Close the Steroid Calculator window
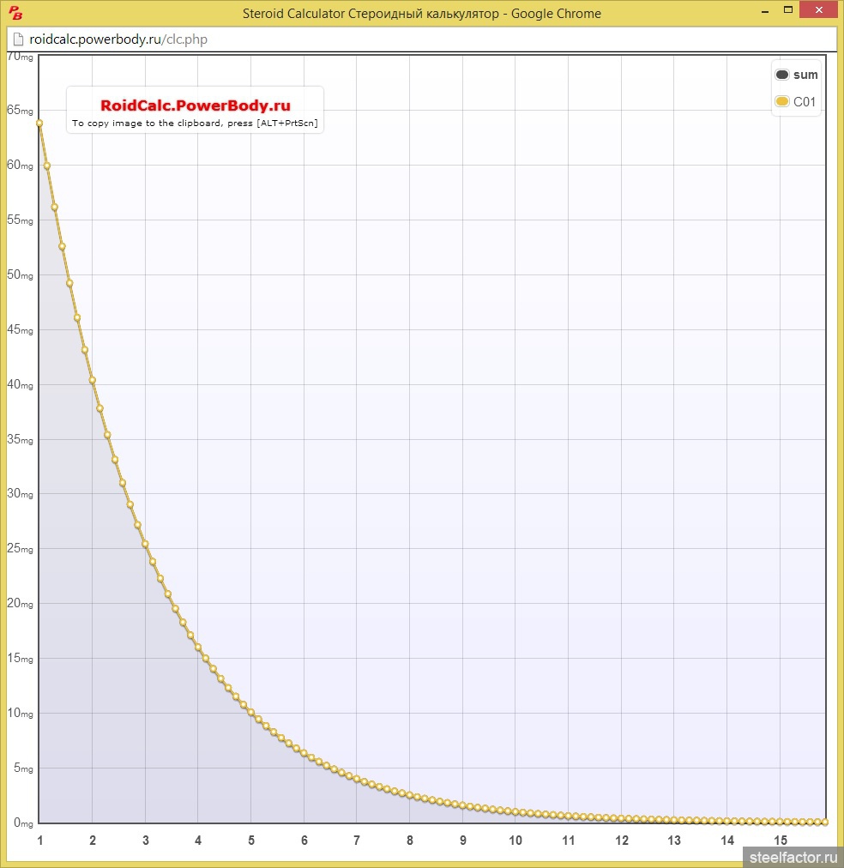844x868 pixels. tap(819, 9)
